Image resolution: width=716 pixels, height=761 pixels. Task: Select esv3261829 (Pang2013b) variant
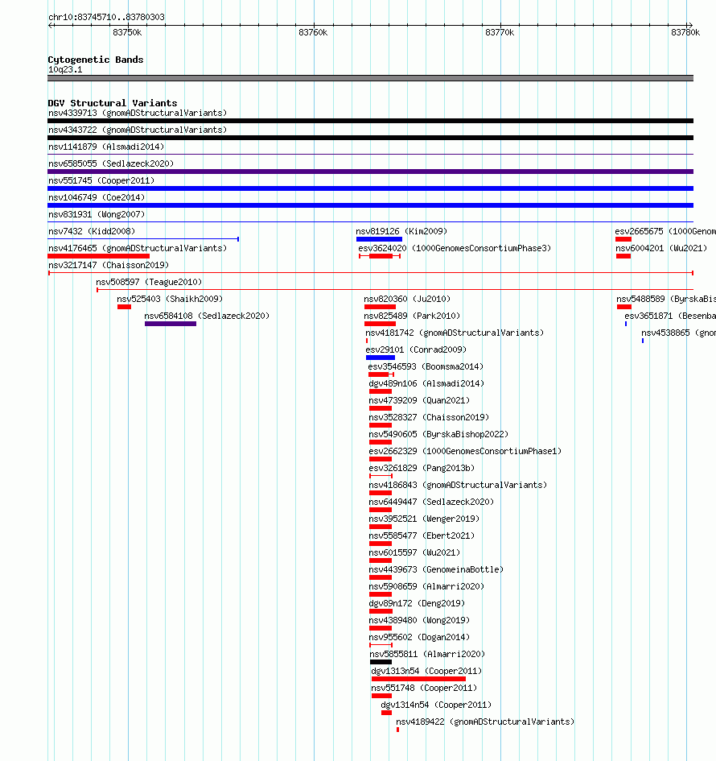[422, 469]
